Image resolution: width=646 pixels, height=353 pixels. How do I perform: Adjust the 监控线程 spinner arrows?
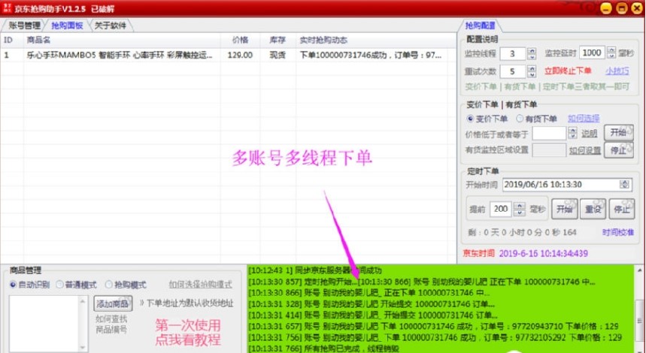click(532, 53)
